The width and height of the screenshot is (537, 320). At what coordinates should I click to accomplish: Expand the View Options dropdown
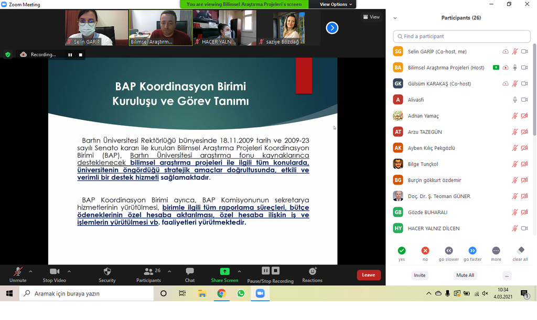336,4
